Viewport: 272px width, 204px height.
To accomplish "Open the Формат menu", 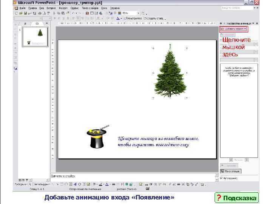I will [x=63, y=8].
